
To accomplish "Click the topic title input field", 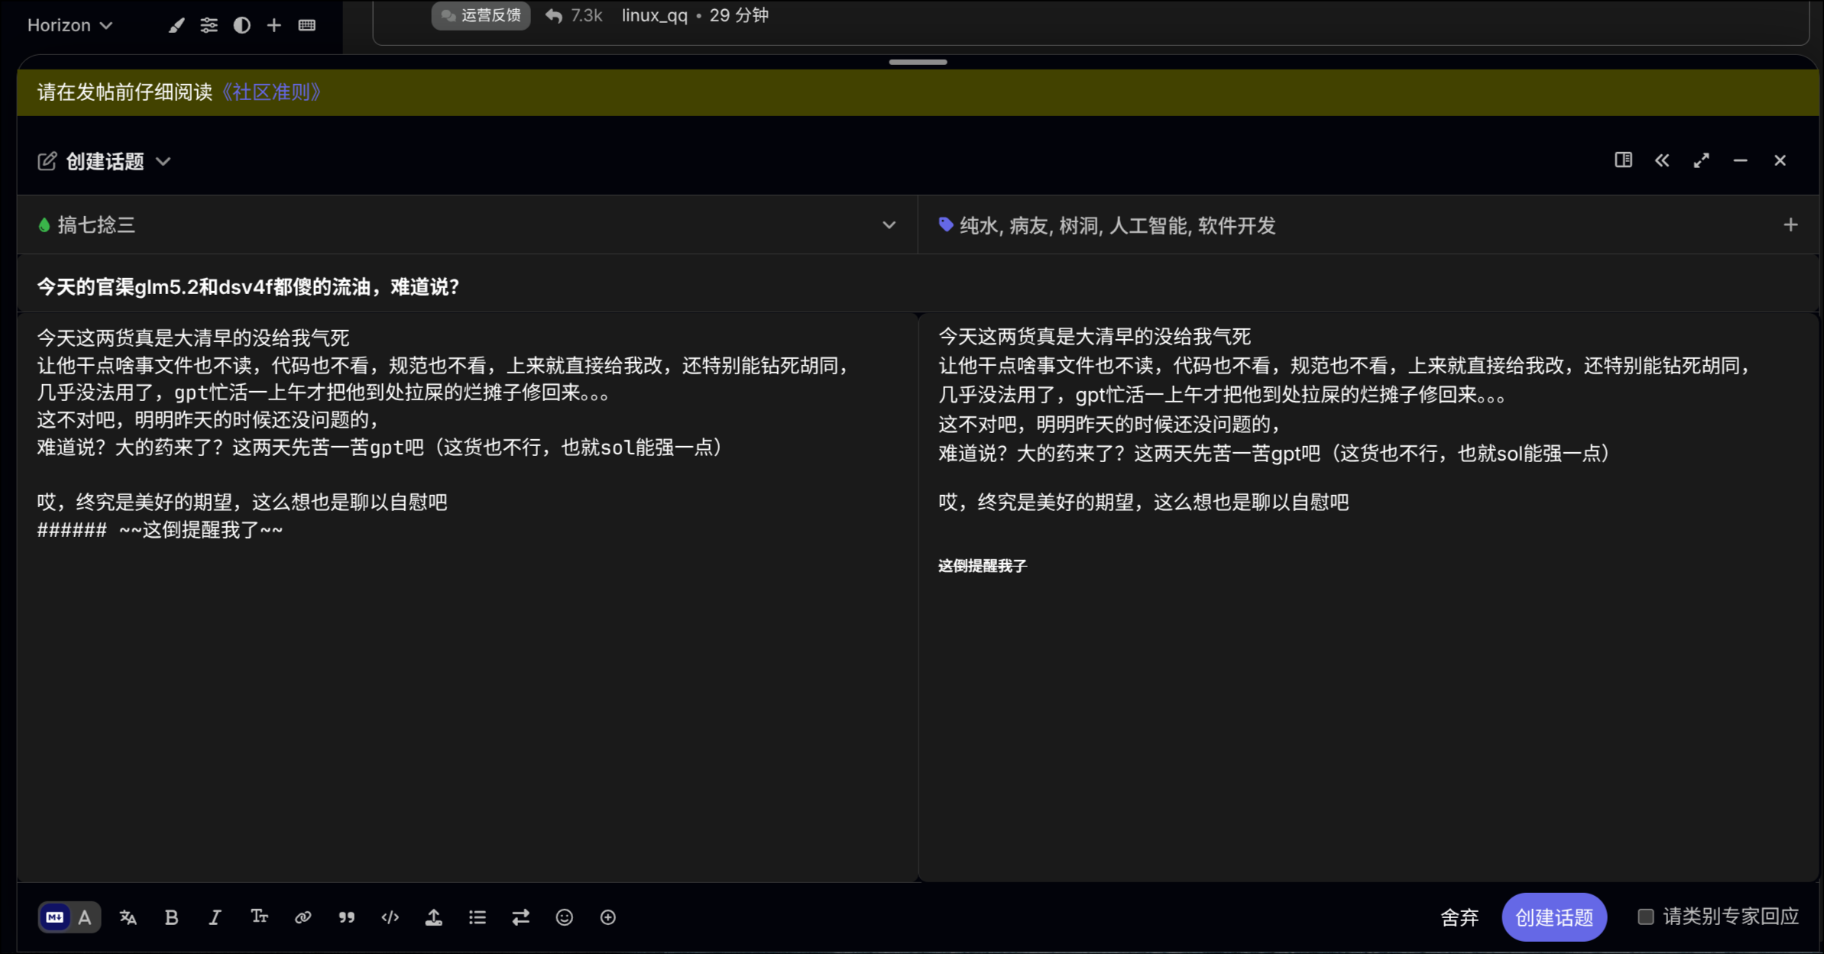I will coord(918,286).
